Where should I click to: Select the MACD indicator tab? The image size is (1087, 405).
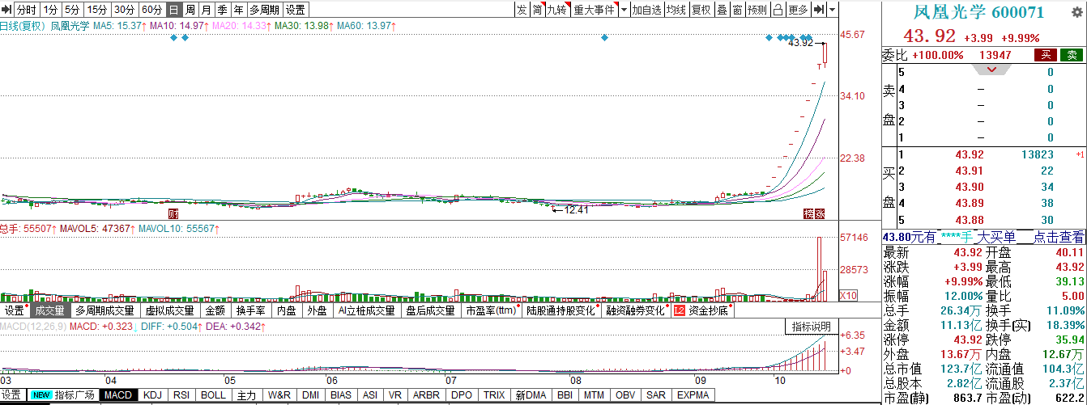coord(119,395)
